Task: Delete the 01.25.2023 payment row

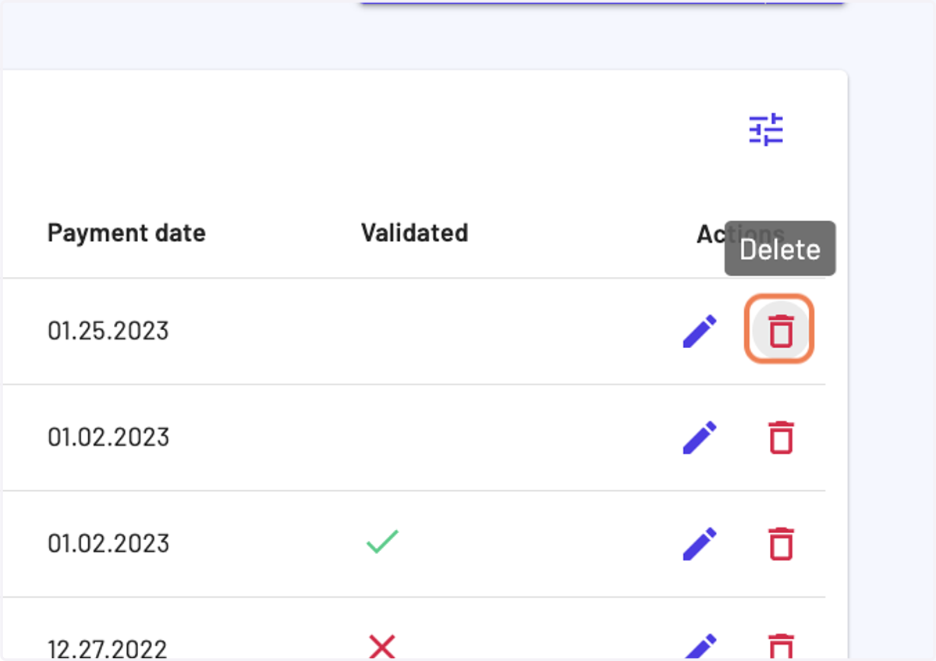Action: click(780, 330)
